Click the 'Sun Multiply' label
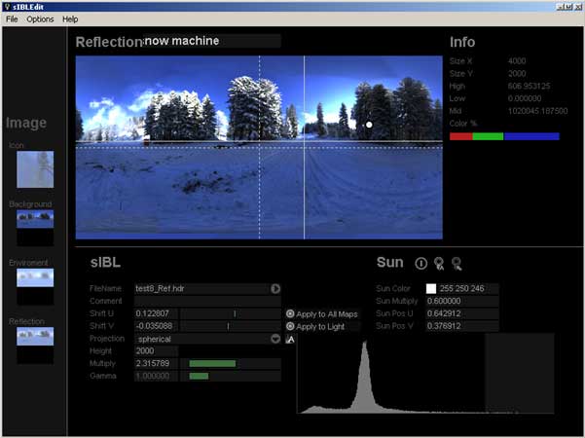 (x=397, y=301)
